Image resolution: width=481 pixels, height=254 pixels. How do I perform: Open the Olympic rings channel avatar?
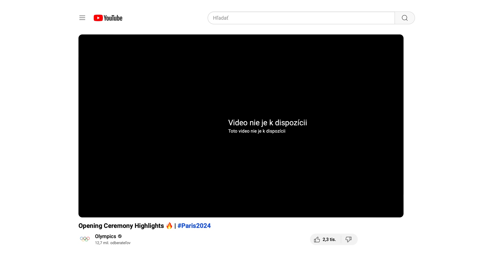click(x=85, y=239)
